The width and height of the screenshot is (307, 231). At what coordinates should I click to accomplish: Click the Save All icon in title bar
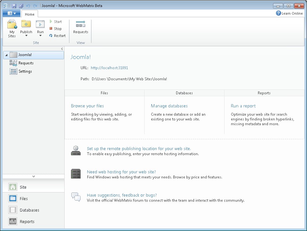[21, 6]
